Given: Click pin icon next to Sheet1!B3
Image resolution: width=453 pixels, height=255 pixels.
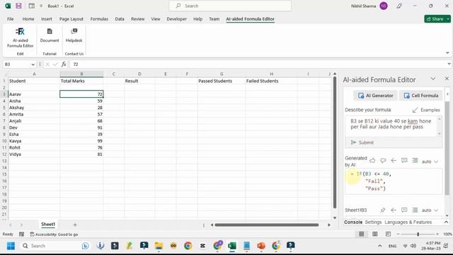Looking at the screenshot, I should click(383, 210).
